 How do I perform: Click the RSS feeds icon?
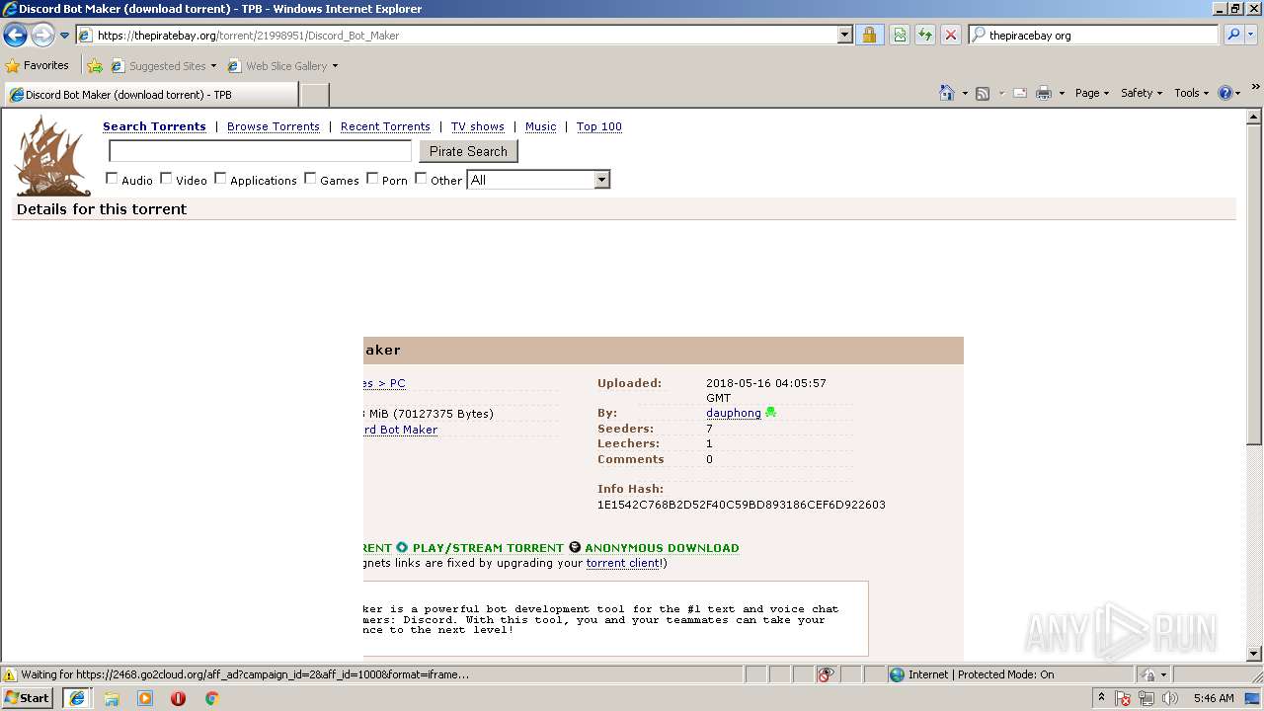coord(983,93)
